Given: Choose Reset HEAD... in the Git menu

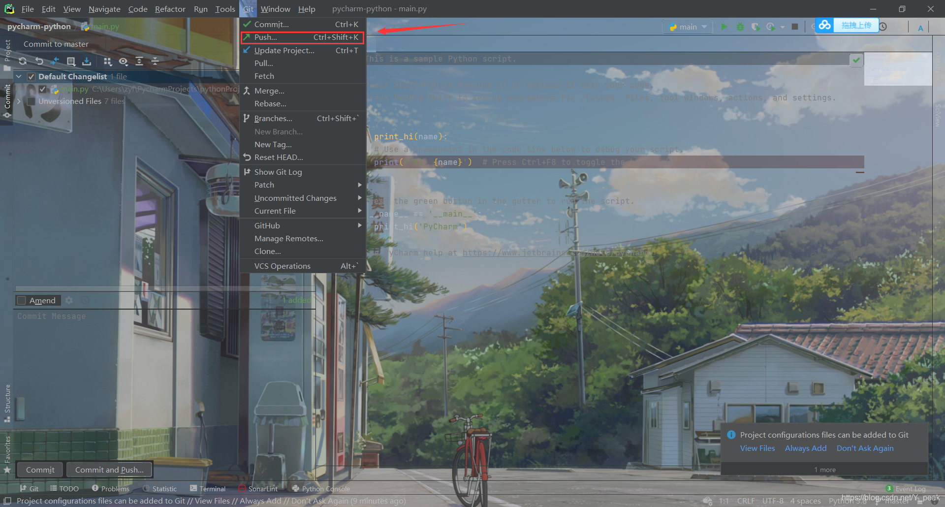Looking at the screenshot, I should (x=302, y=157).
